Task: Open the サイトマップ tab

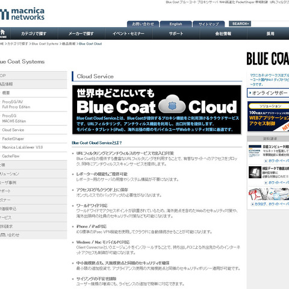Action: tap(209, 24)
